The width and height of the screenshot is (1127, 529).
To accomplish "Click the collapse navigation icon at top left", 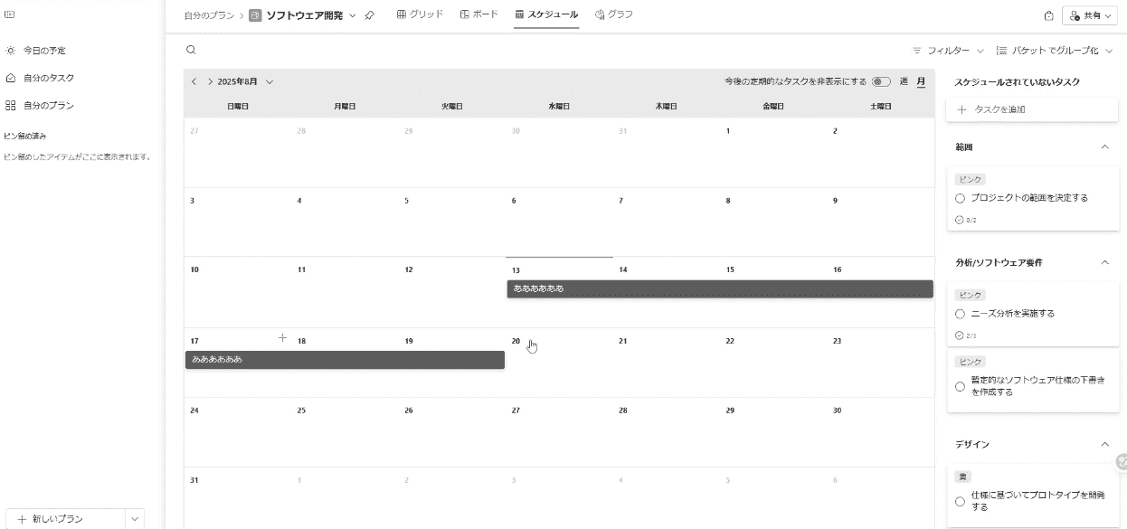I will coord(10,14).
